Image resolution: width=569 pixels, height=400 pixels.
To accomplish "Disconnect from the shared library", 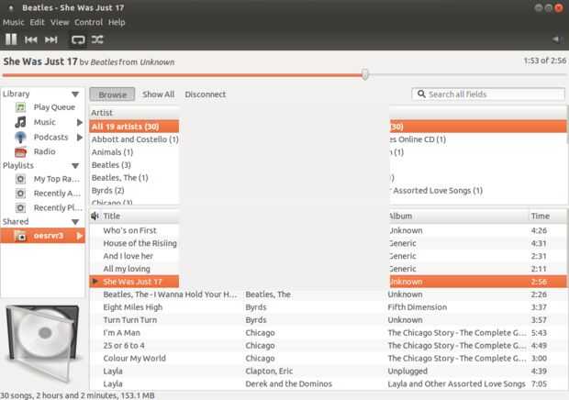I will (x=206, y=94).
